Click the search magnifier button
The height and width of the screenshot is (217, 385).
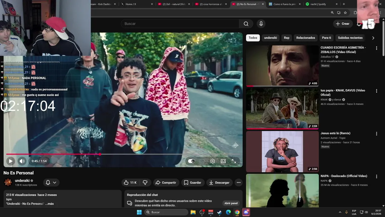point(246,24)
